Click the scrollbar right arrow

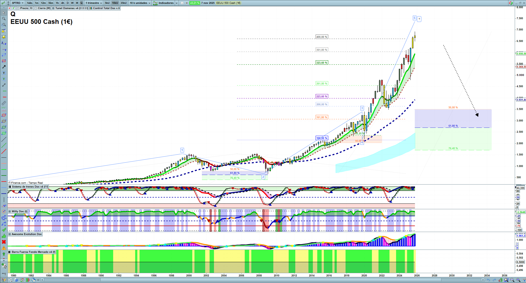(483, 280)
